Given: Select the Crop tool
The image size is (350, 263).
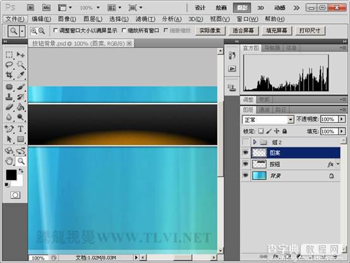Looking at the screenshot, I should 9,75.
